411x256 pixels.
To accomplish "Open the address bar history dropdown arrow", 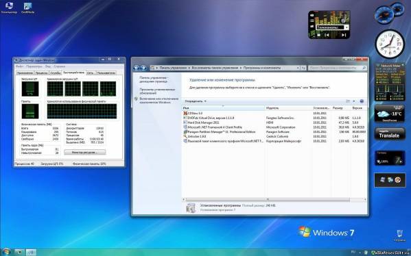I will pyautogui.click(x=298, y=68).
